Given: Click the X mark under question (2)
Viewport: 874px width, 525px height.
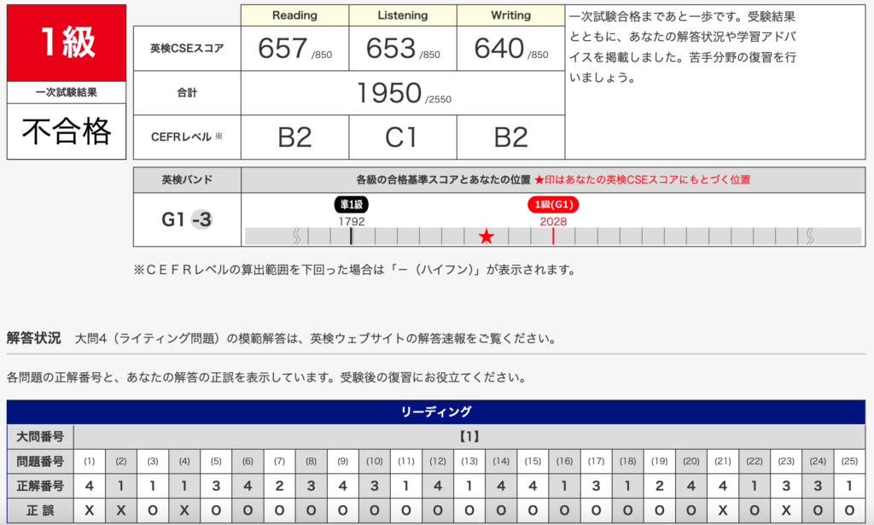Looking at the screenshot, I should click(x=121, y=510).
